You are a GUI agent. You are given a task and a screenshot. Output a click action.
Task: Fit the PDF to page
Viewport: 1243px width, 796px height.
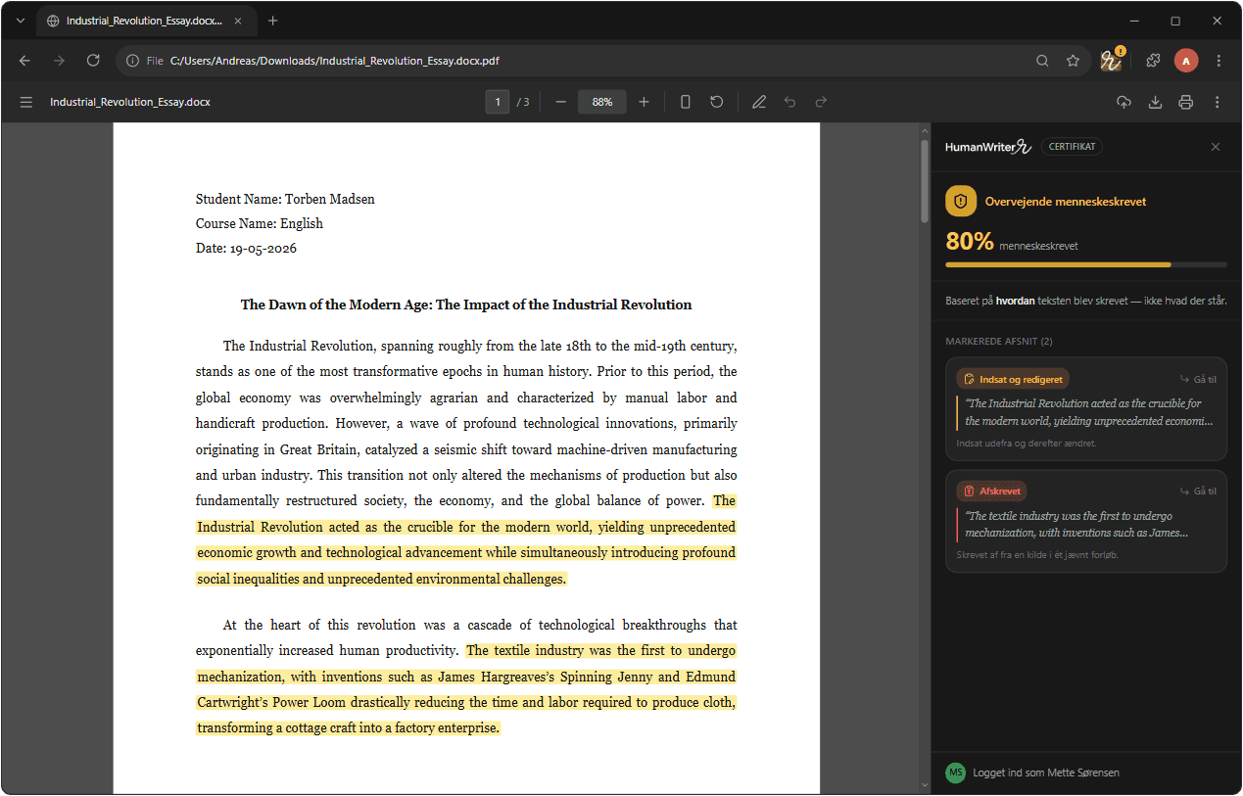[686, 102]
